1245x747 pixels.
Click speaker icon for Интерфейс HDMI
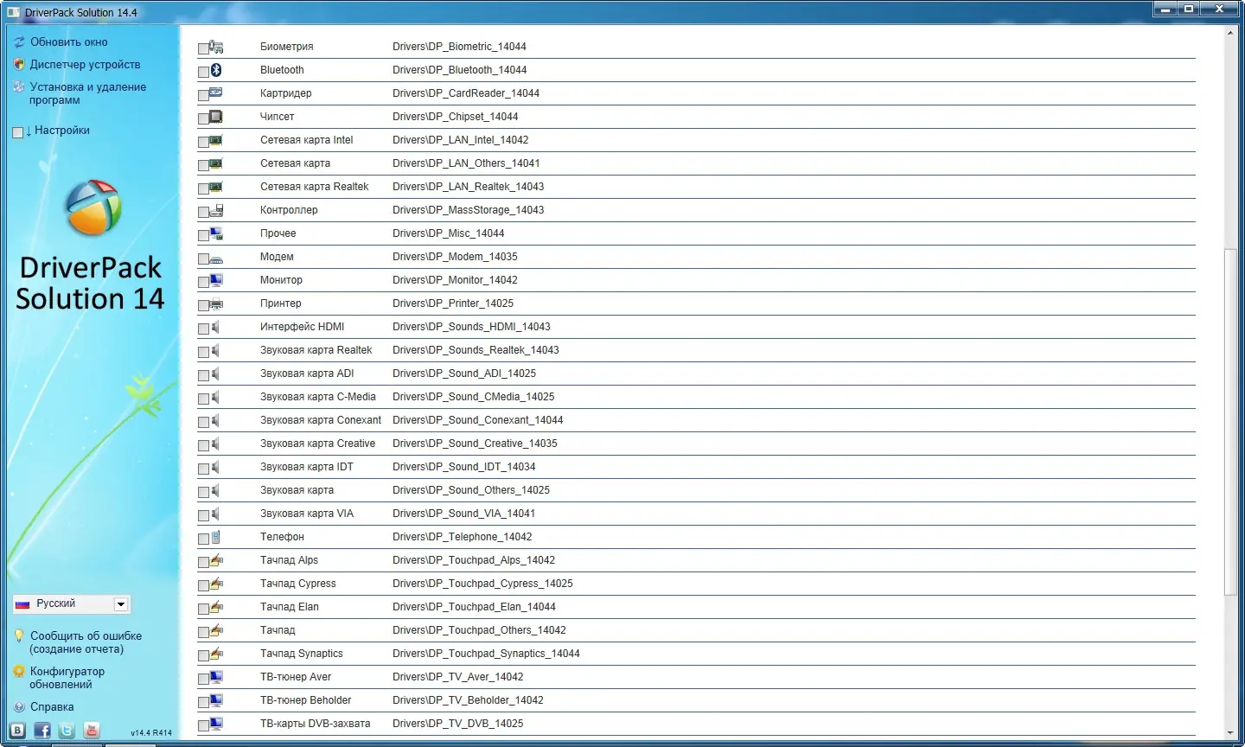coord(215,327)
